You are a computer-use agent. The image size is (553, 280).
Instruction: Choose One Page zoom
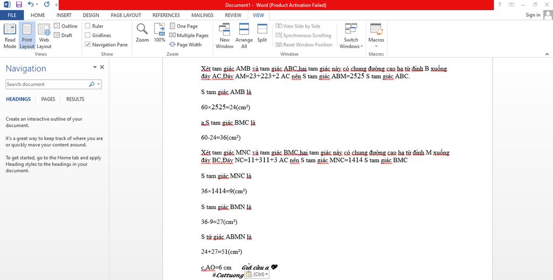coord(184,26)
